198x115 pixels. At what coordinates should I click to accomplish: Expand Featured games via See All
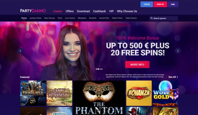point(173,77)
